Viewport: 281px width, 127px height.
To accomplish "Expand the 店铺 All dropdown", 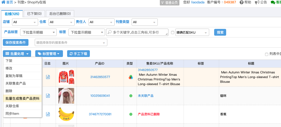I will click(x=25, y=22).
